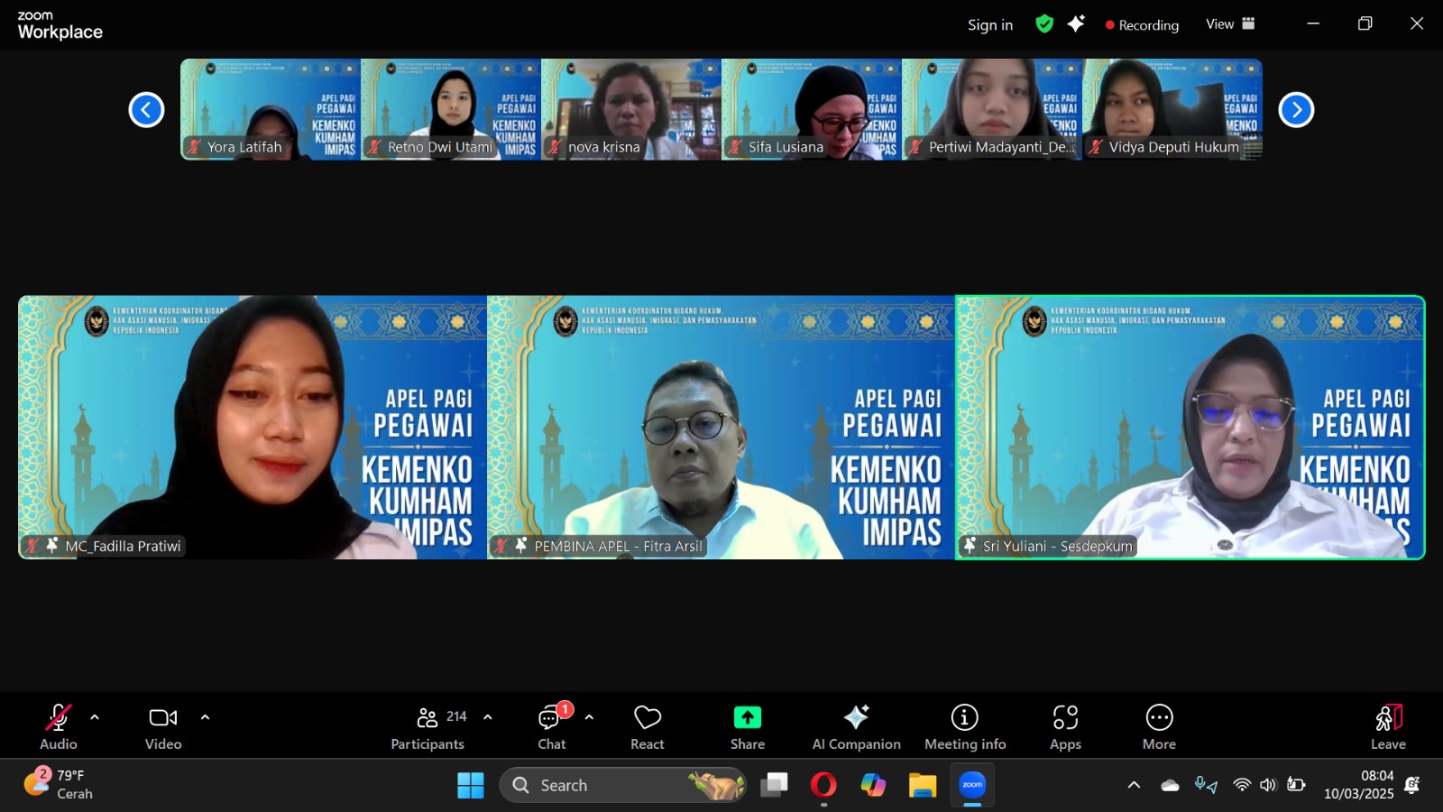Expand the audio settings arrow
Screen dimensions: 1443x812
(95, 717)
